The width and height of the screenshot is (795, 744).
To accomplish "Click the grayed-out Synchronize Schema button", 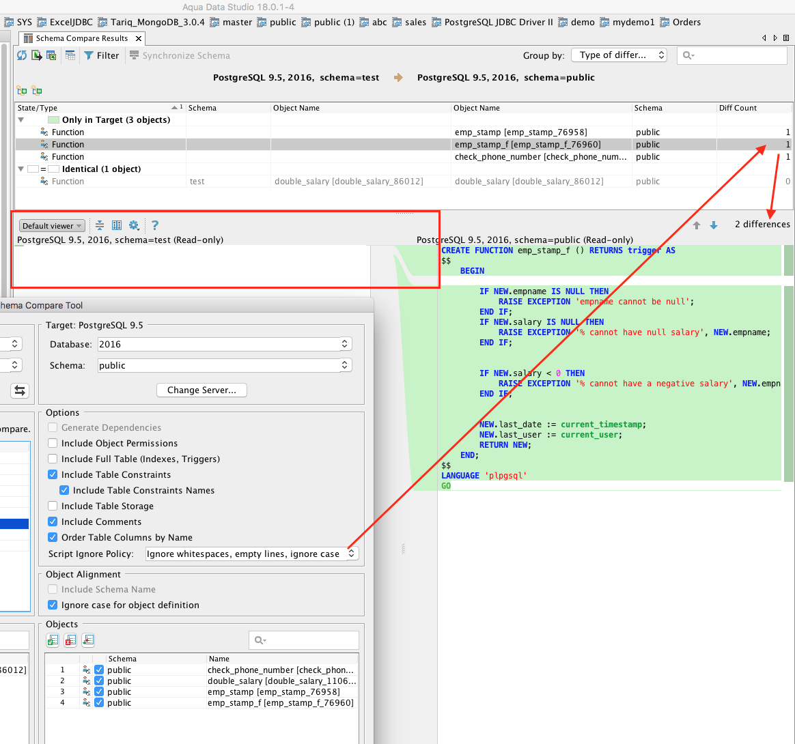I will coord(180,55).
